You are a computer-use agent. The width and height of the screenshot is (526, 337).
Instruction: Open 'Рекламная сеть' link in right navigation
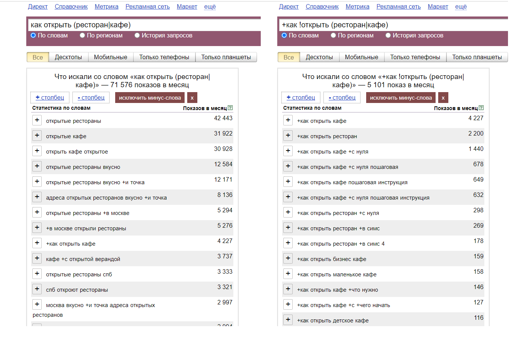(x=398, y=6)
